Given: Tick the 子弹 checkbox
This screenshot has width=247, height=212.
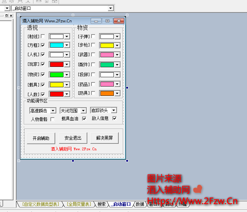Looking at the screenshot, I should click(x=93, y=36).
